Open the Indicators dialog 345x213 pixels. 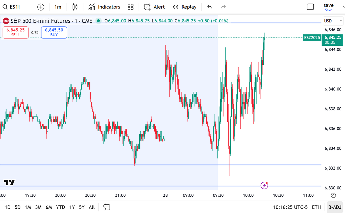click(x=104, y=7)
